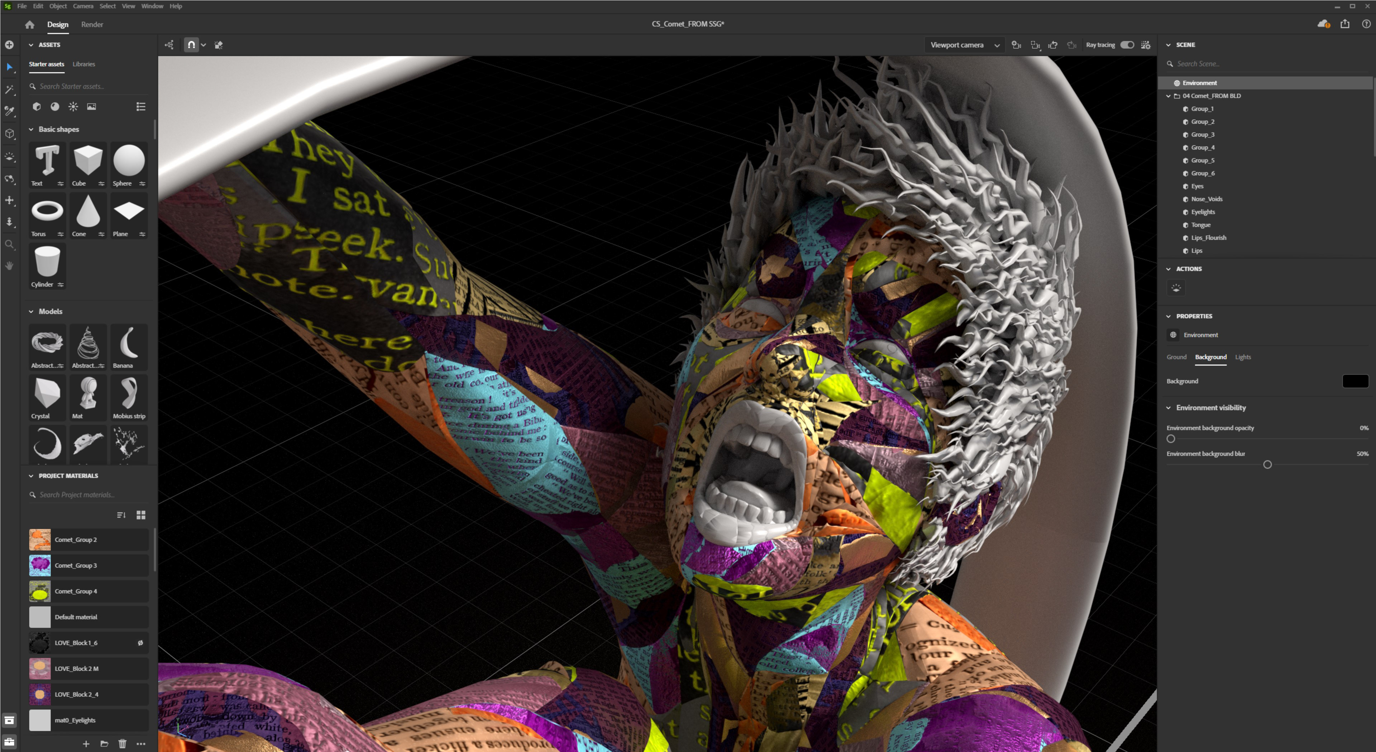The height and width of the screenshot is (752, 1376).
Task: Click the Help question mark icon
Action: (x=1366, y=24)
